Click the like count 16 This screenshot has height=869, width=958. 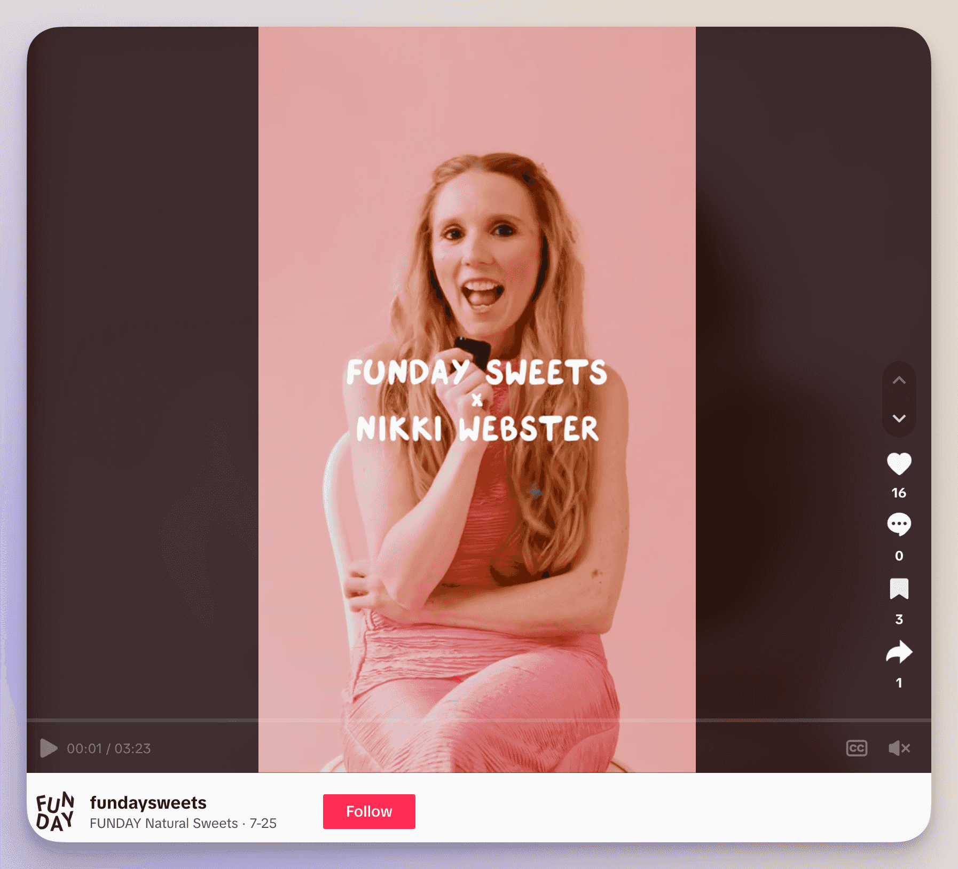click(899, 493)
